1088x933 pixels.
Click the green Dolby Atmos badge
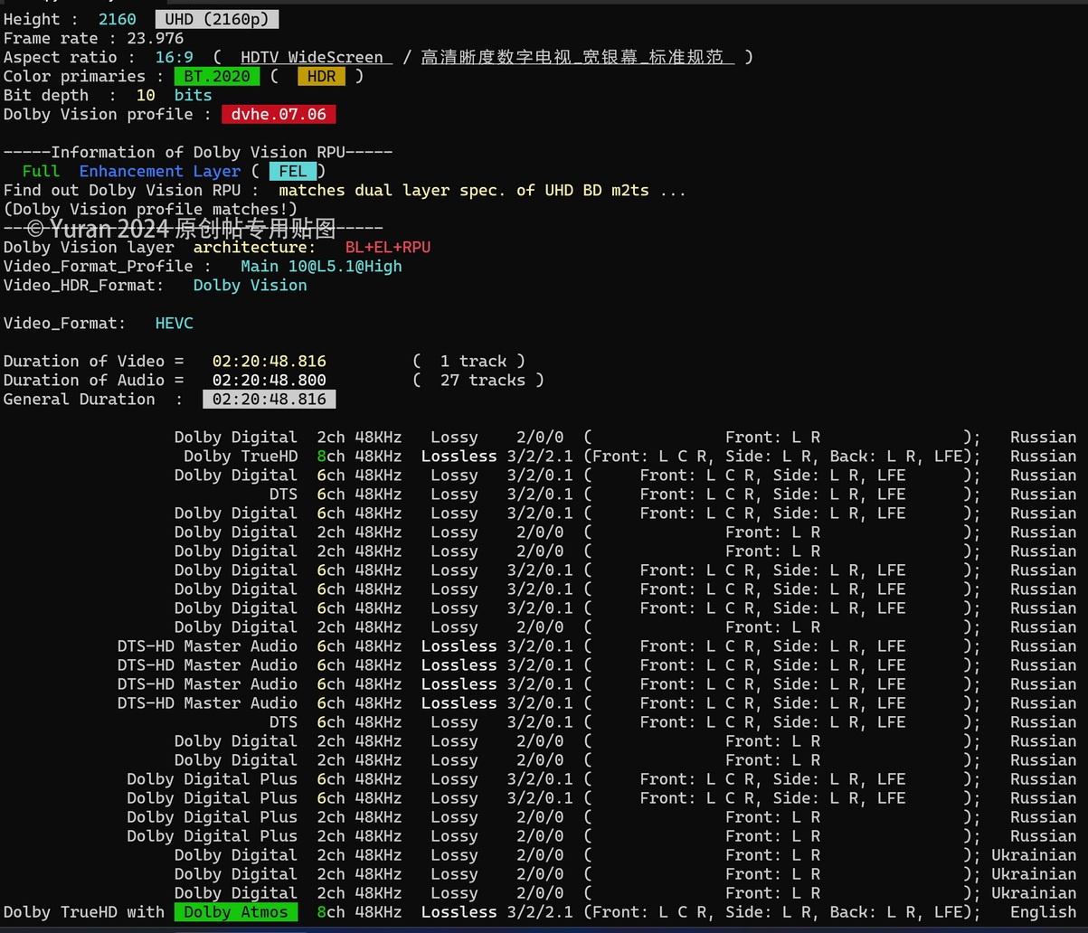[x=236, y=912]
